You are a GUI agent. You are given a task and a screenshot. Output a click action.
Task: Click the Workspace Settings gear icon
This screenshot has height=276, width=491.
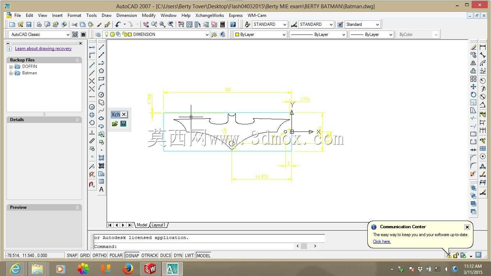point(75,34)
